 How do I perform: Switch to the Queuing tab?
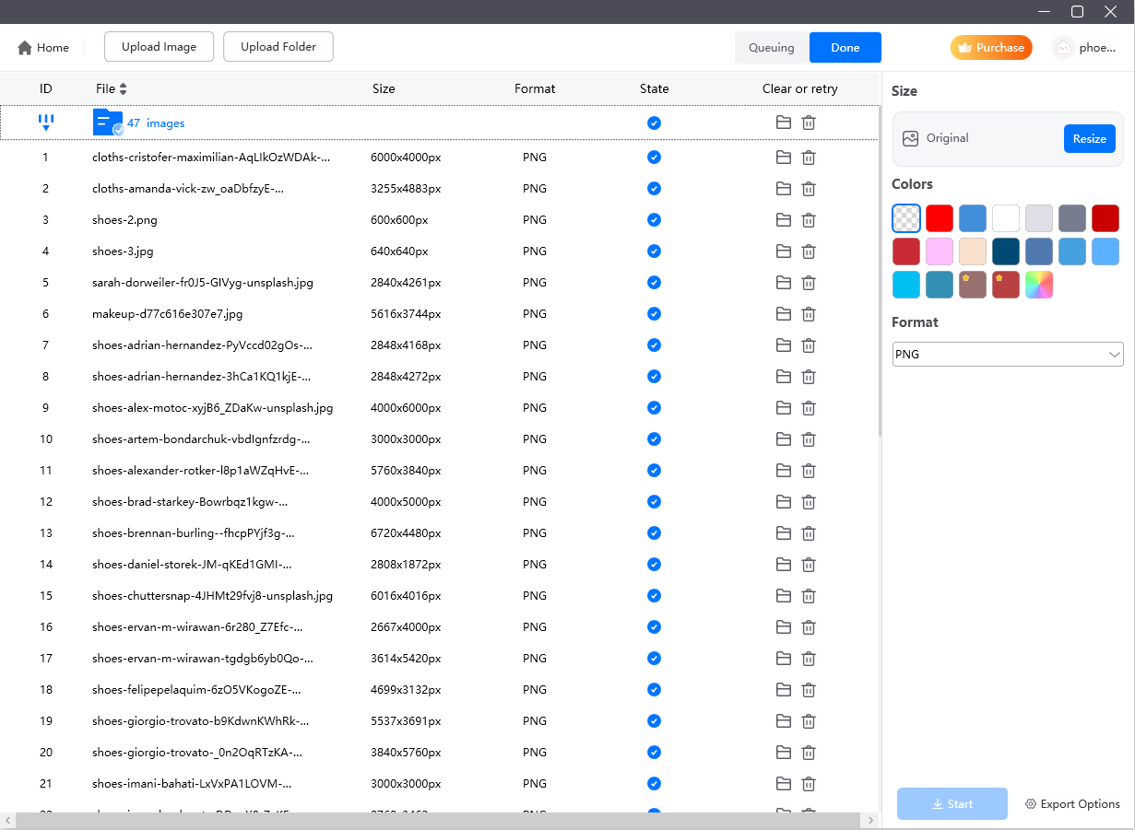point(772,48)
